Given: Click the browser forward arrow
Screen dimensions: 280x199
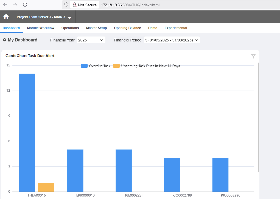Looking at the screenshot, I should [x=15, y=5].
